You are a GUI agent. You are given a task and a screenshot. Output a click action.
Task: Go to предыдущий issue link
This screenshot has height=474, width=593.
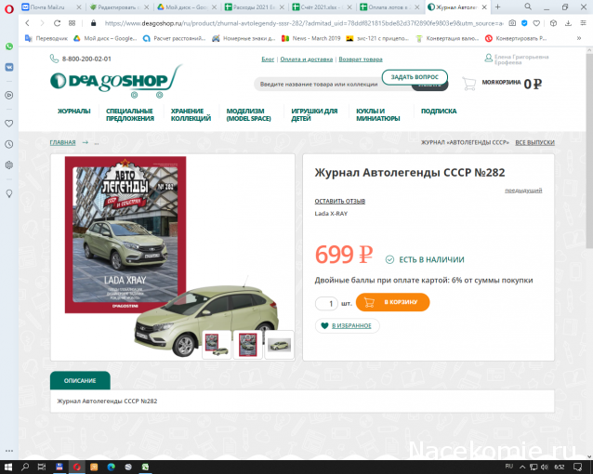tap(523, 191)
